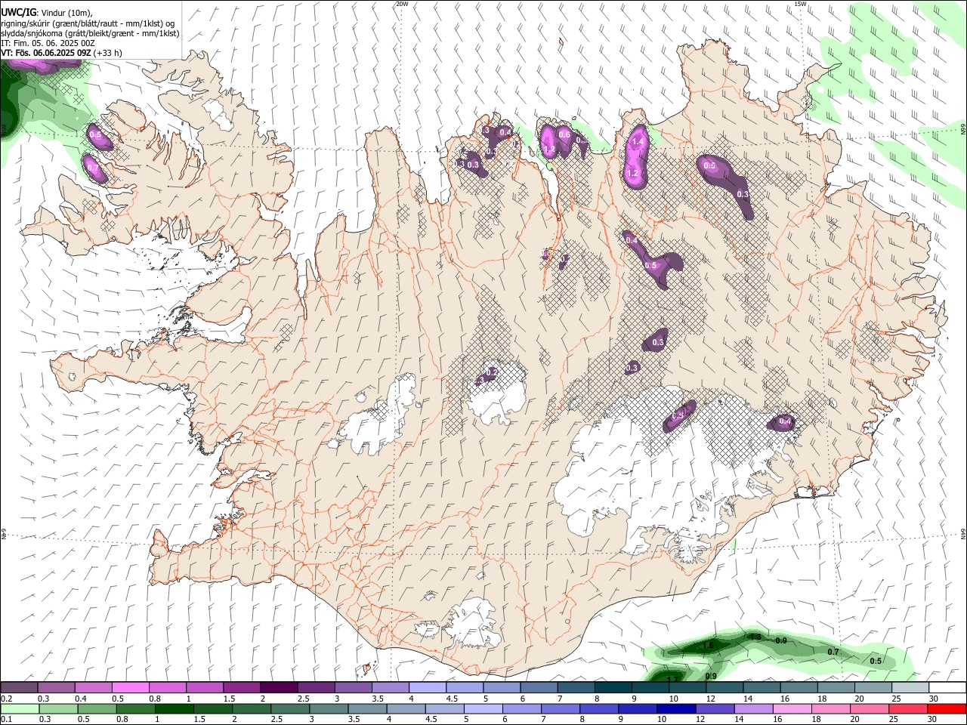Click the '0.7' rainfall value offshore southeast

click(x=833, y=652)
